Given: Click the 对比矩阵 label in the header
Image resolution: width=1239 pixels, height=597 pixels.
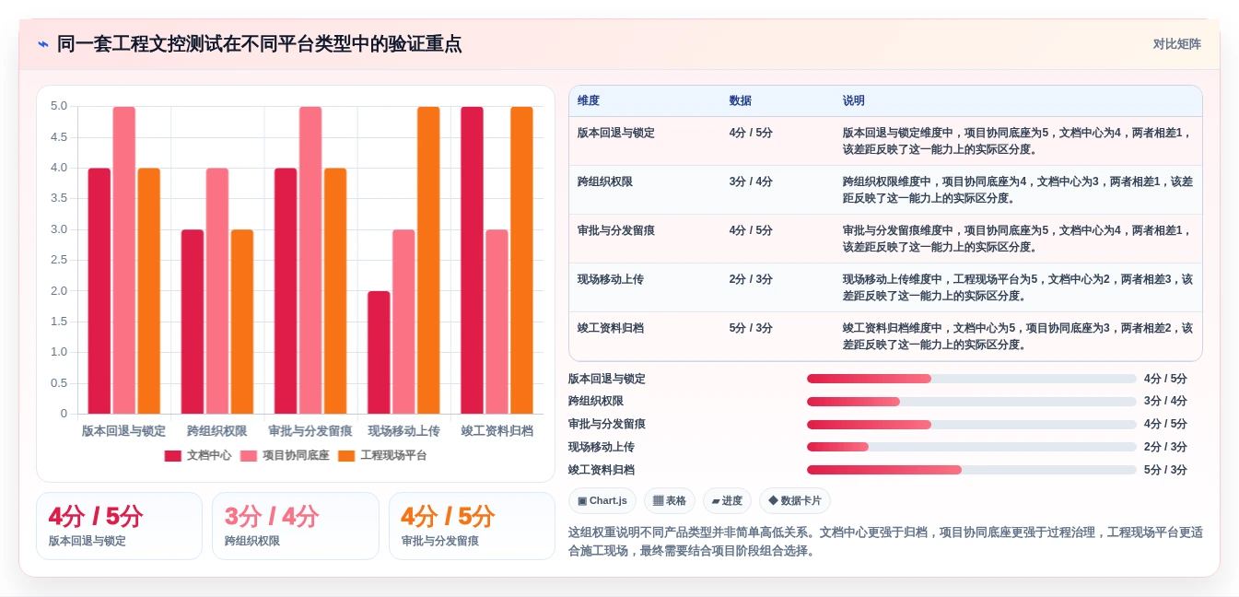Looking at the screenshot, I should pos(1176,44).
